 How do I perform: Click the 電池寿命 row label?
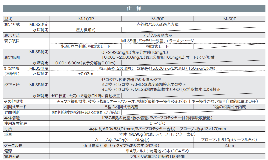[12, 156]
